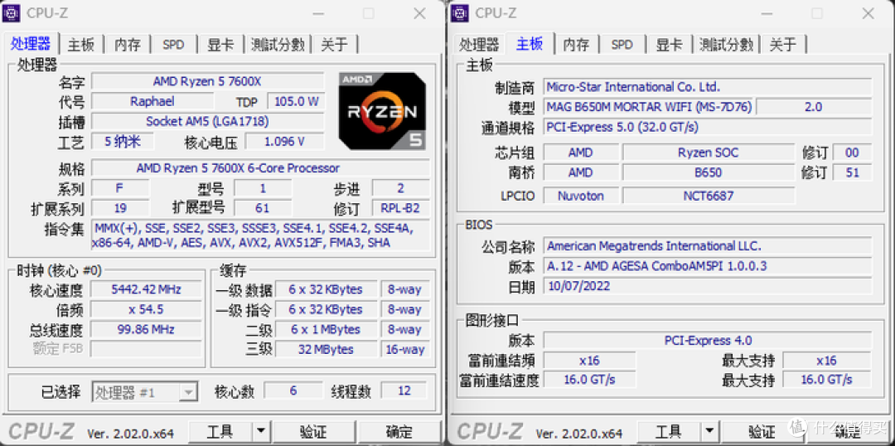
Task: Click L3 cache value 32 MBytes
Action: (x=326, y=349)
